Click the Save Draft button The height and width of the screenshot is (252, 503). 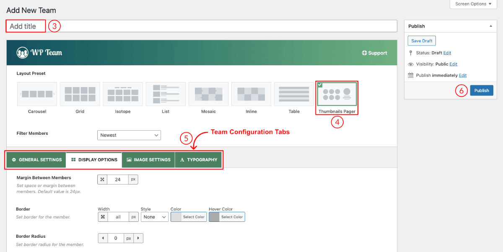[421, 41]
